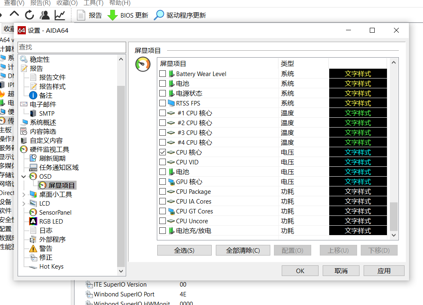The image size is (423, 305).
Task: Enable CPU VID checkbox
Action: pos(163,162)
